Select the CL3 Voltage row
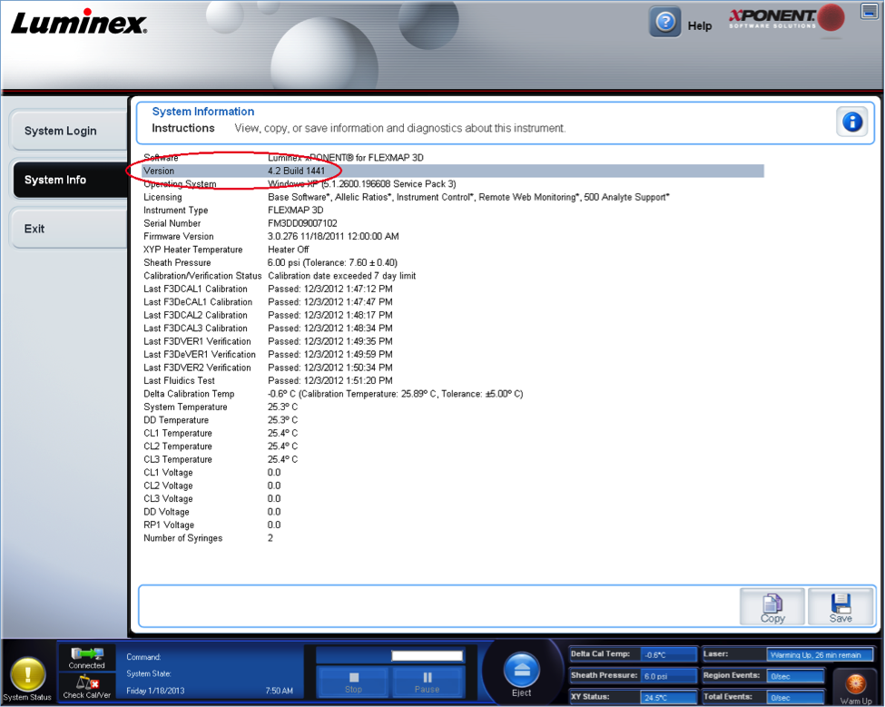 (x=453, y=499)
